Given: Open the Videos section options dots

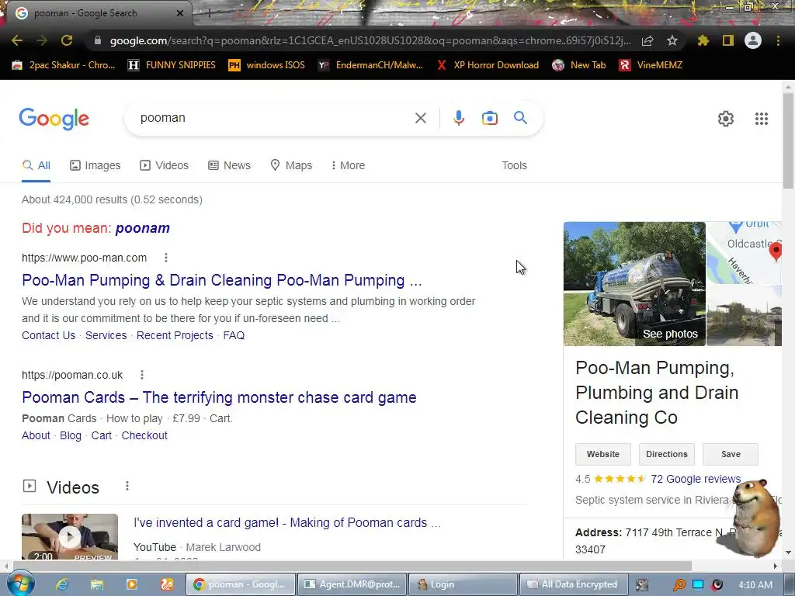Looking at the screenshot, I should pos(127,487).
